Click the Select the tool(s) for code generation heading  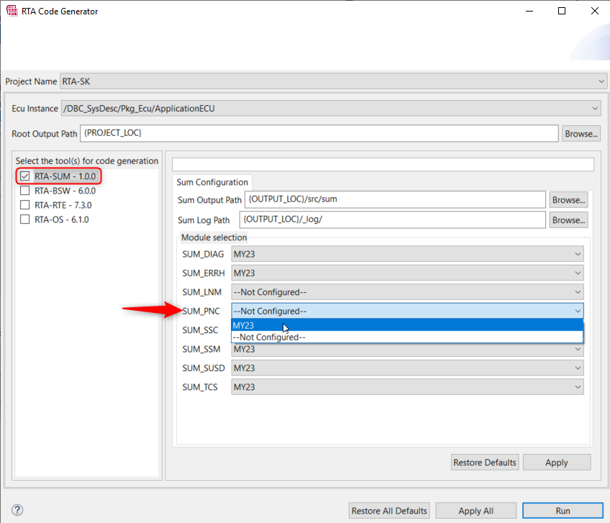pos(87,160)
